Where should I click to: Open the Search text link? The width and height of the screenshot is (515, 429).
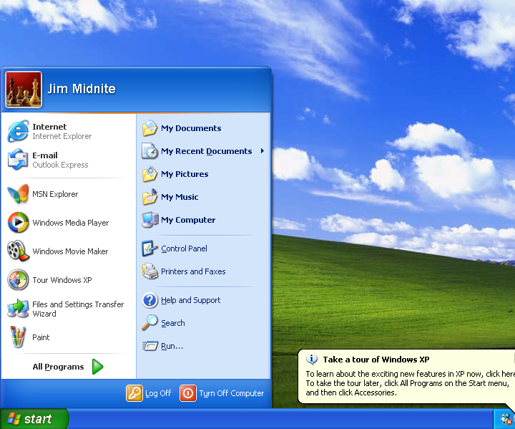click(173, 323)
